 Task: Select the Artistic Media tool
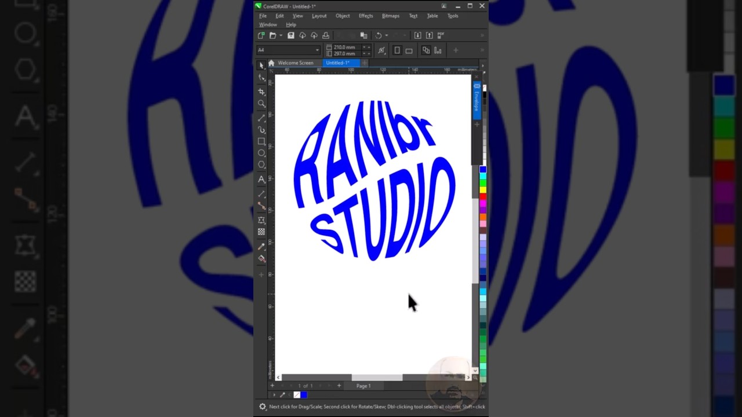[x=261, y=130]
